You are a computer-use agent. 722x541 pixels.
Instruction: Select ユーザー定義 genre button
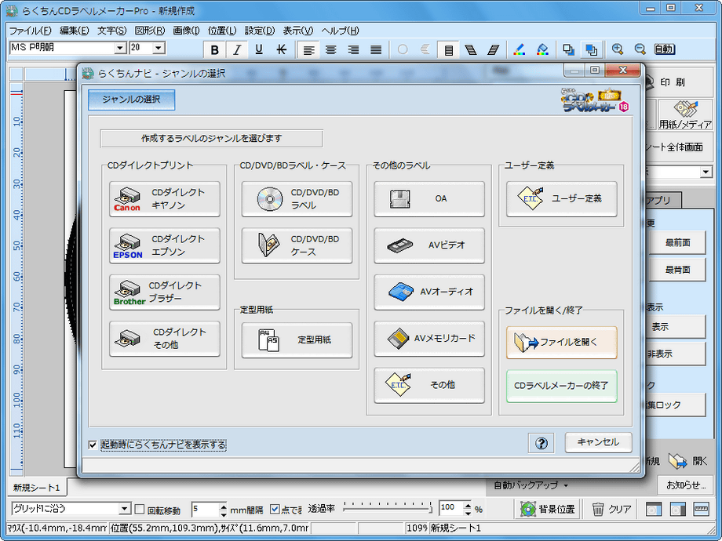coord(562,198)
